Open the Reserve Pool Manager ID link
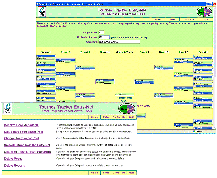 22,125
